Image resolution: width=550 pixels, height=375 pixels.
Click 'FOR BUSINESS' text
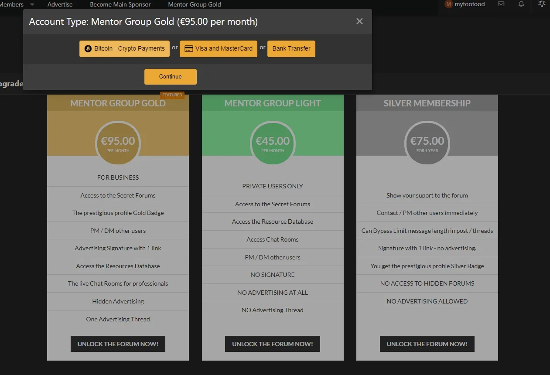pos(118,177)
